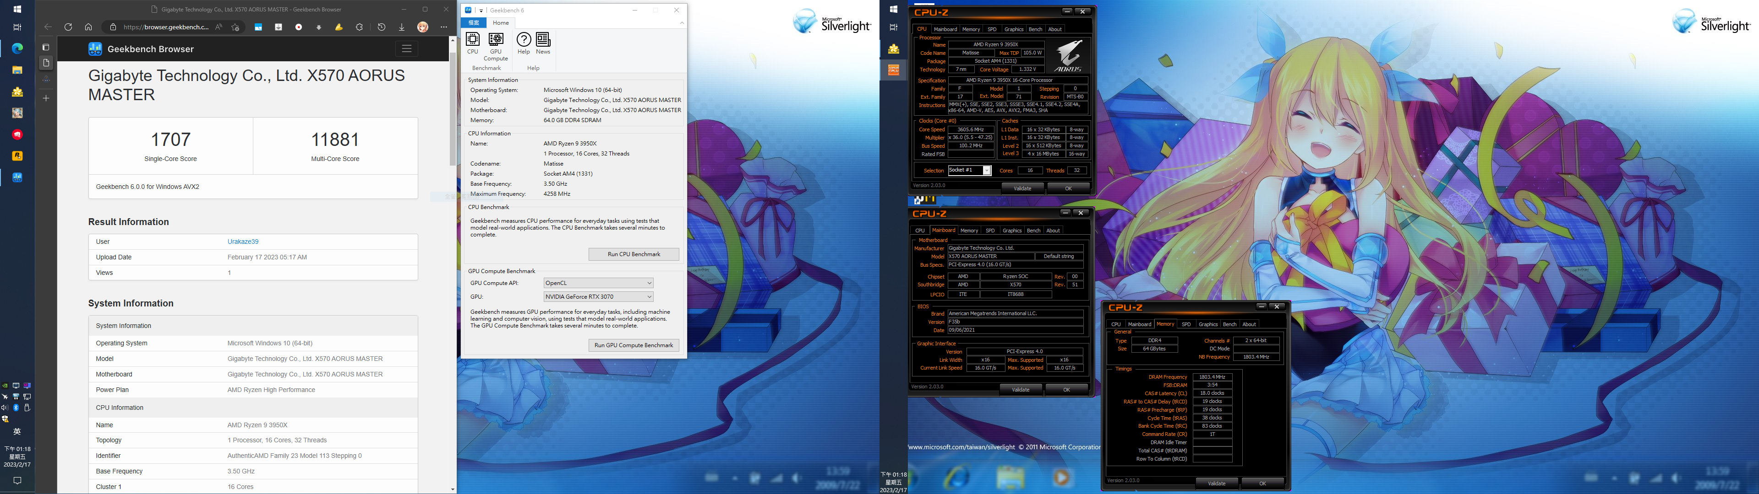Click Task View icon on left taskbar
The width and height of the screenshot is (1759, 494).
pyautogui.click(x=17, y=27)
